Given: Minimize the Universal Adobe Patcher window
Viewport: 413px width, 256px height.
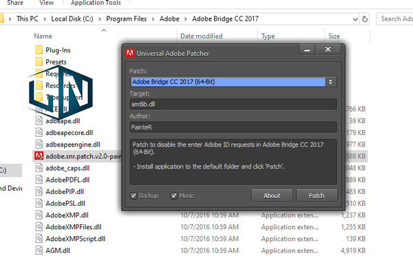Looking at the screenshot, I should 307,50.
